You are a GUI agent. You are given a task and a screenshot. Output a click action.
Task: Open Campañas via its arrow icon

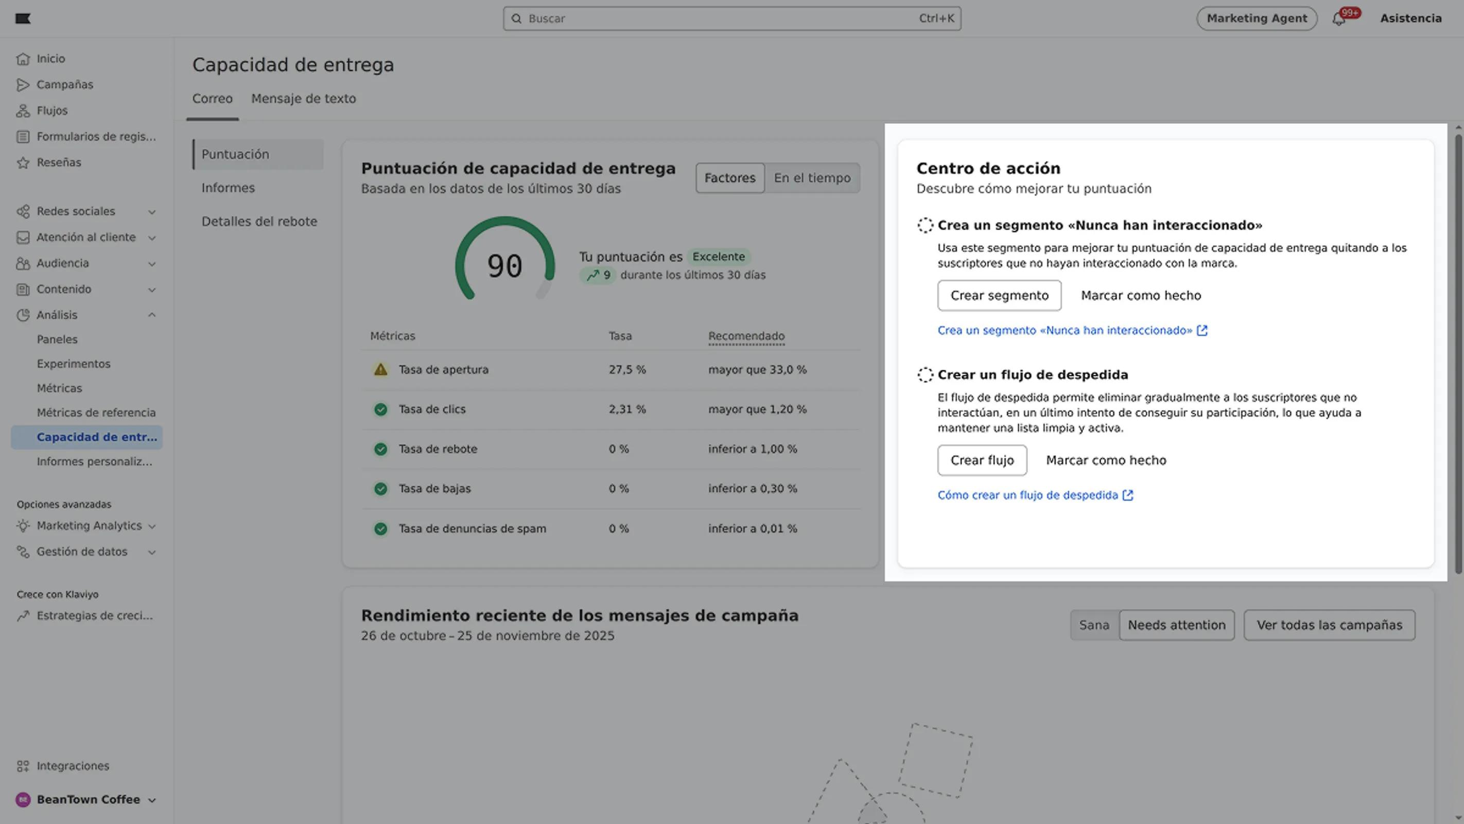(23, 85)
